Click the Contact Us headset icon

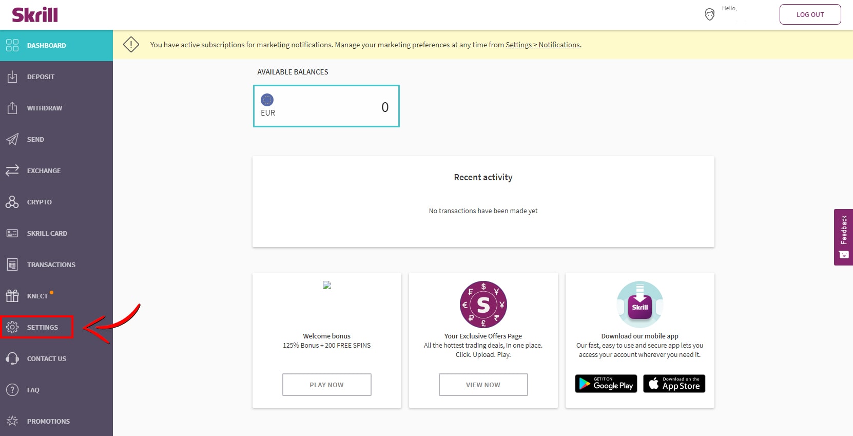click(12, 358)
